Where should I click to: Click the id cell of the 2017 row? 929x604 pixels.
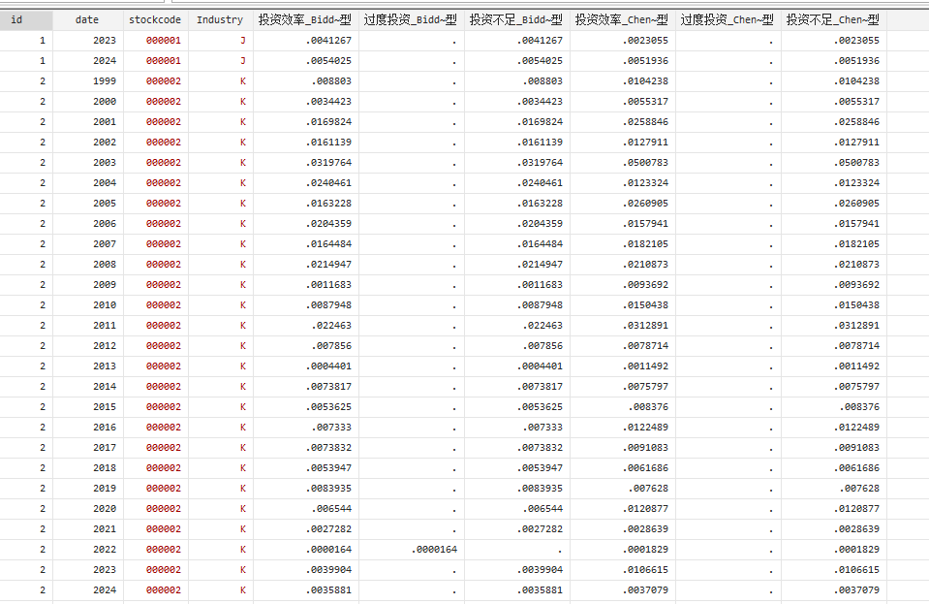tap(26, 448)
